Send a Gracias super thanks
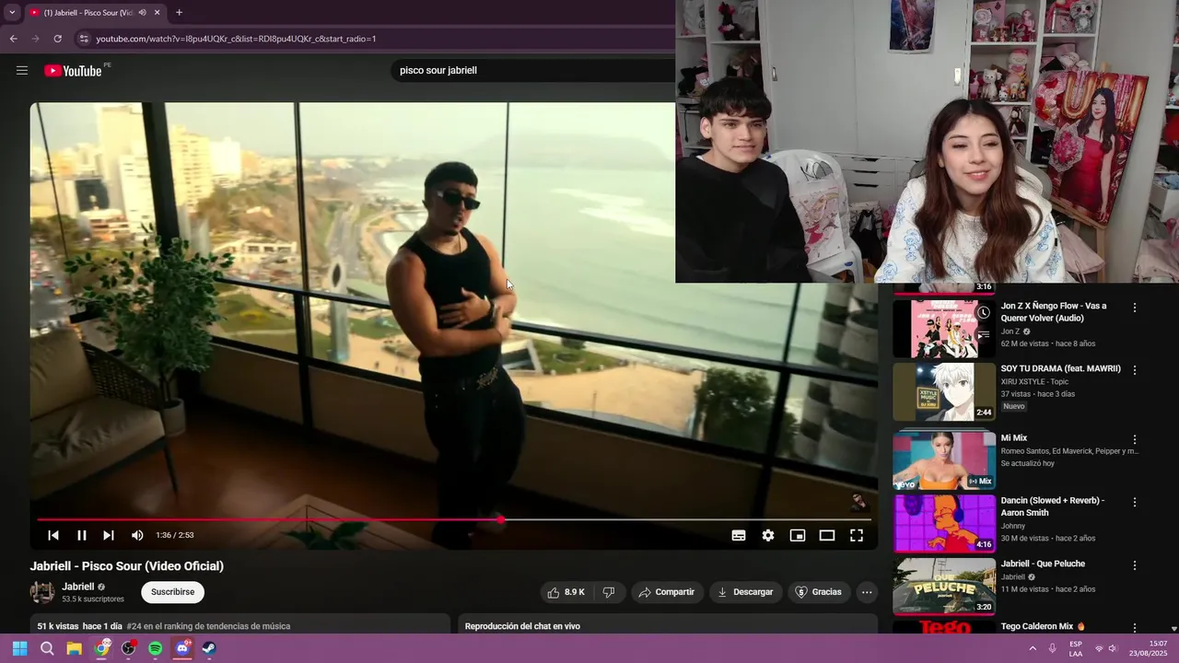 pyautogui.click(x=818, y=592)
